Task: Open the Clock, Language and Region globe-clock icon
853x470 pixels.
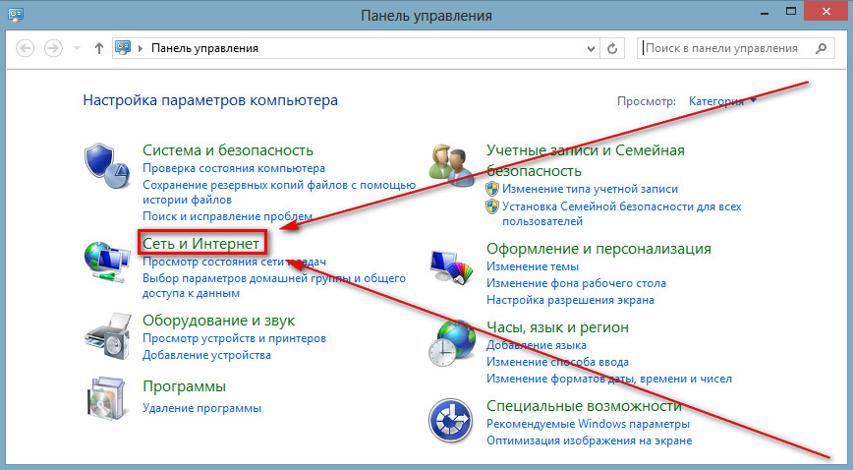Action: pos(451,343)
